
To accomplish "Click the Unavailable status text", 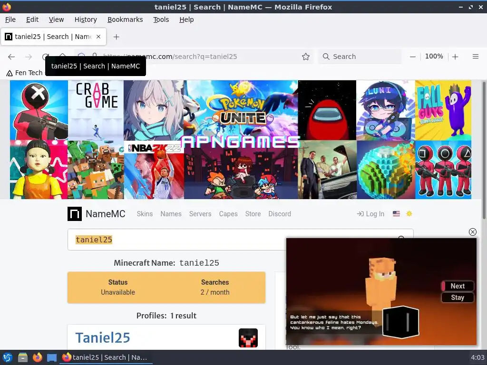I will 118,292.
